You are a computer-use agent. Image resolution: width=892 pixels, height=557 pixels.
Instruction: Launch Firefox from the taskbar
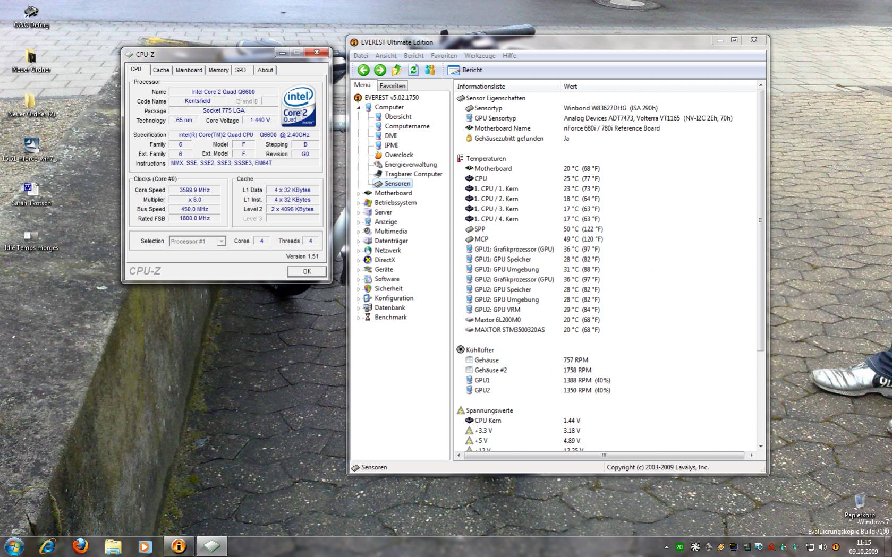tap(80, 546)
